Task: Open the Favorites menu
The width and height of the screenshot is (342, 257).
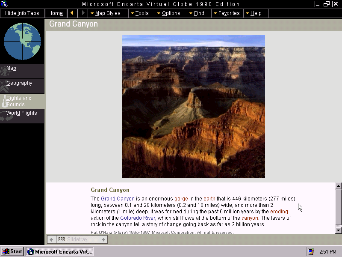Action: (227, 13)
